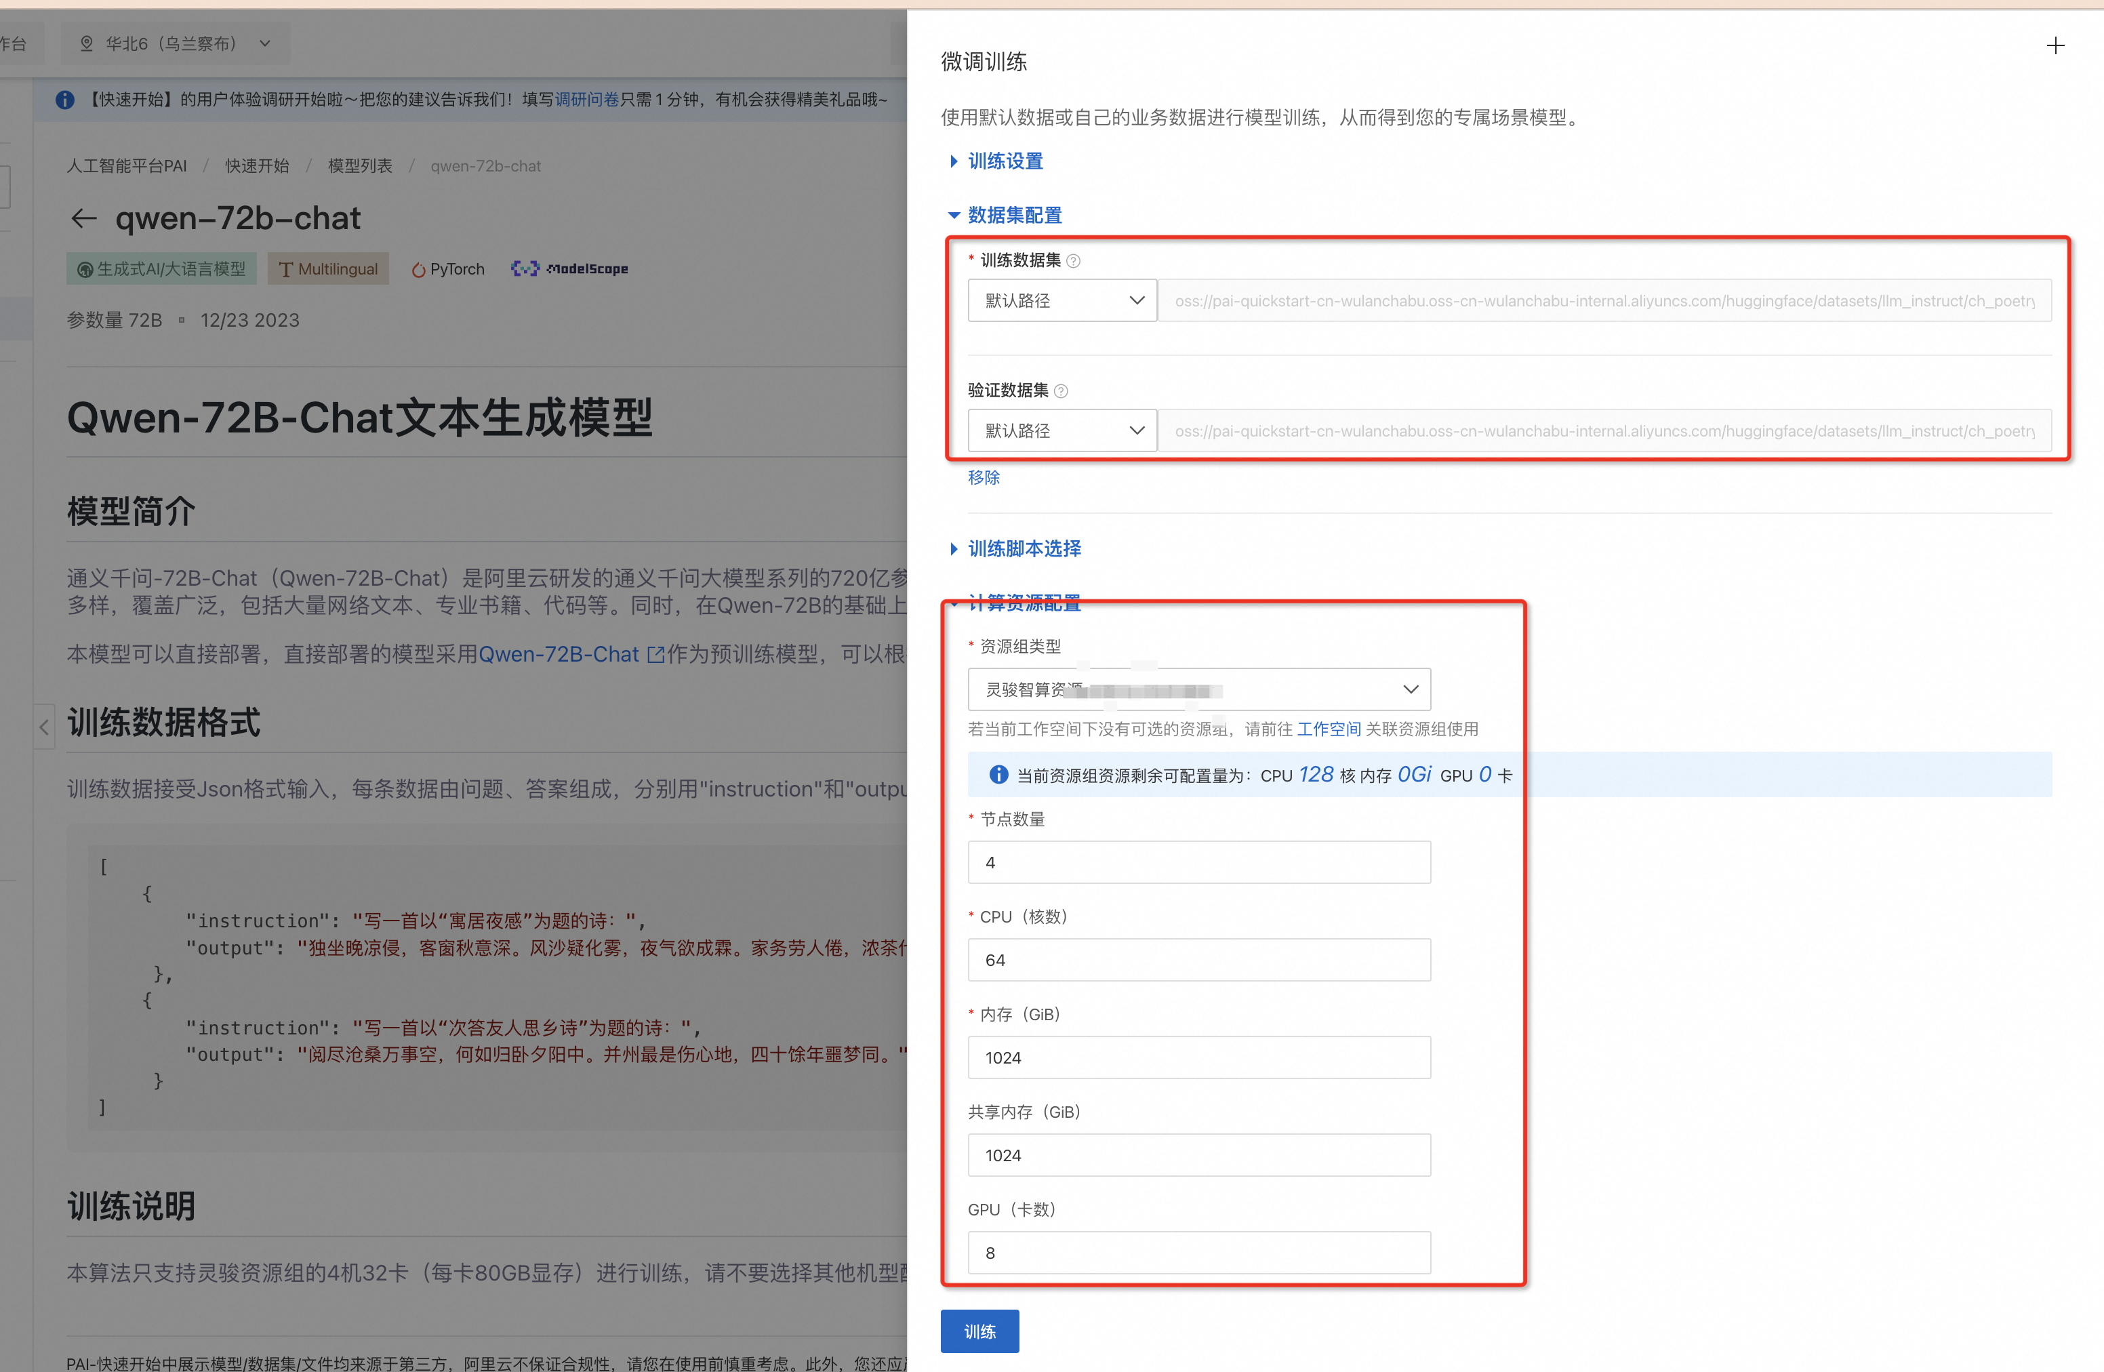Click the ModelScope logo tag

[x=569, y=268]
